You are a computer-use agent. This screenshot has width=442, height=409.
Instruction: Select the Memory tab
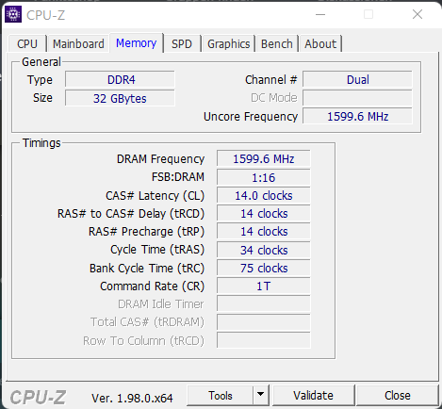(x=136, y=42)
